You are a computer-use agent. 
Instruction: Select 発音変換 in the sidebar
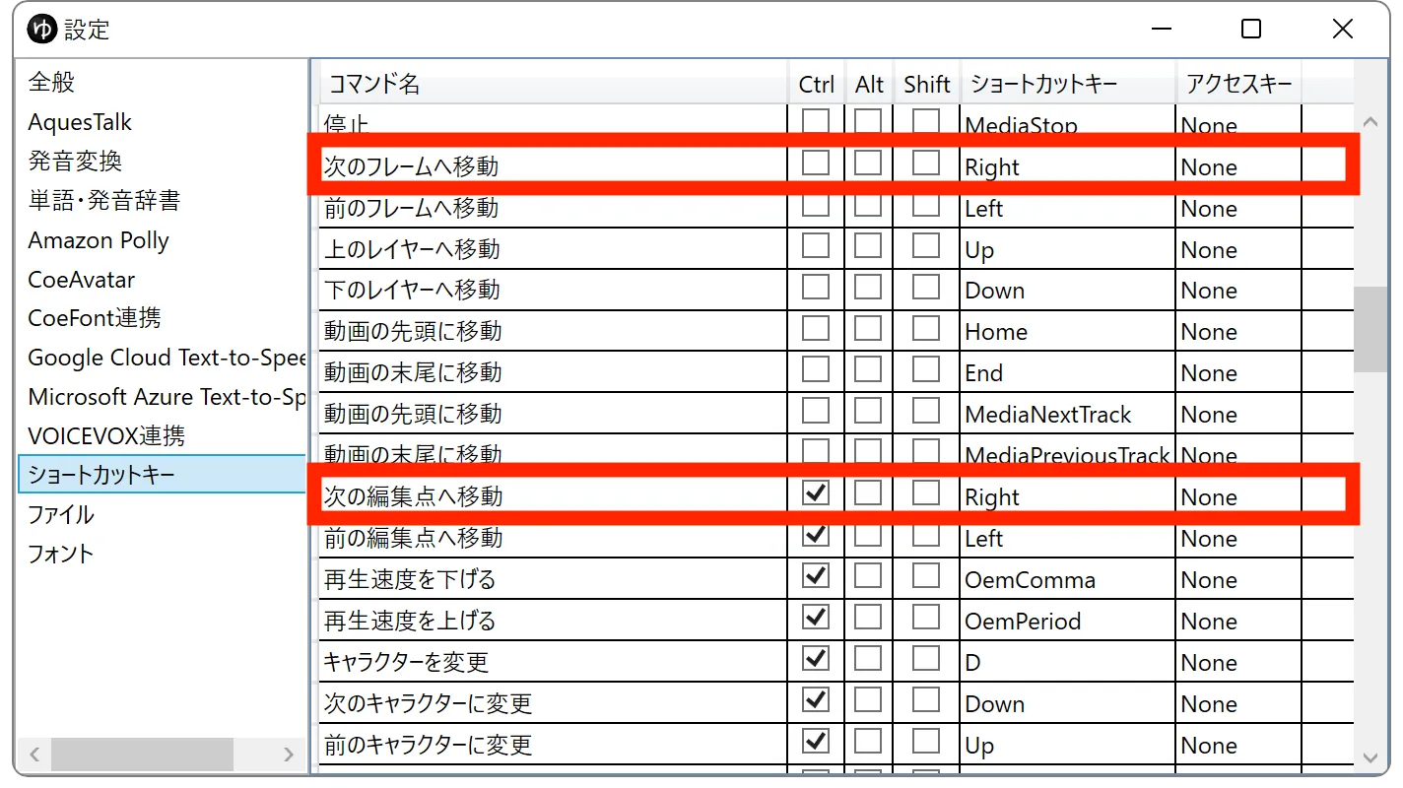(x=75, y=162)
